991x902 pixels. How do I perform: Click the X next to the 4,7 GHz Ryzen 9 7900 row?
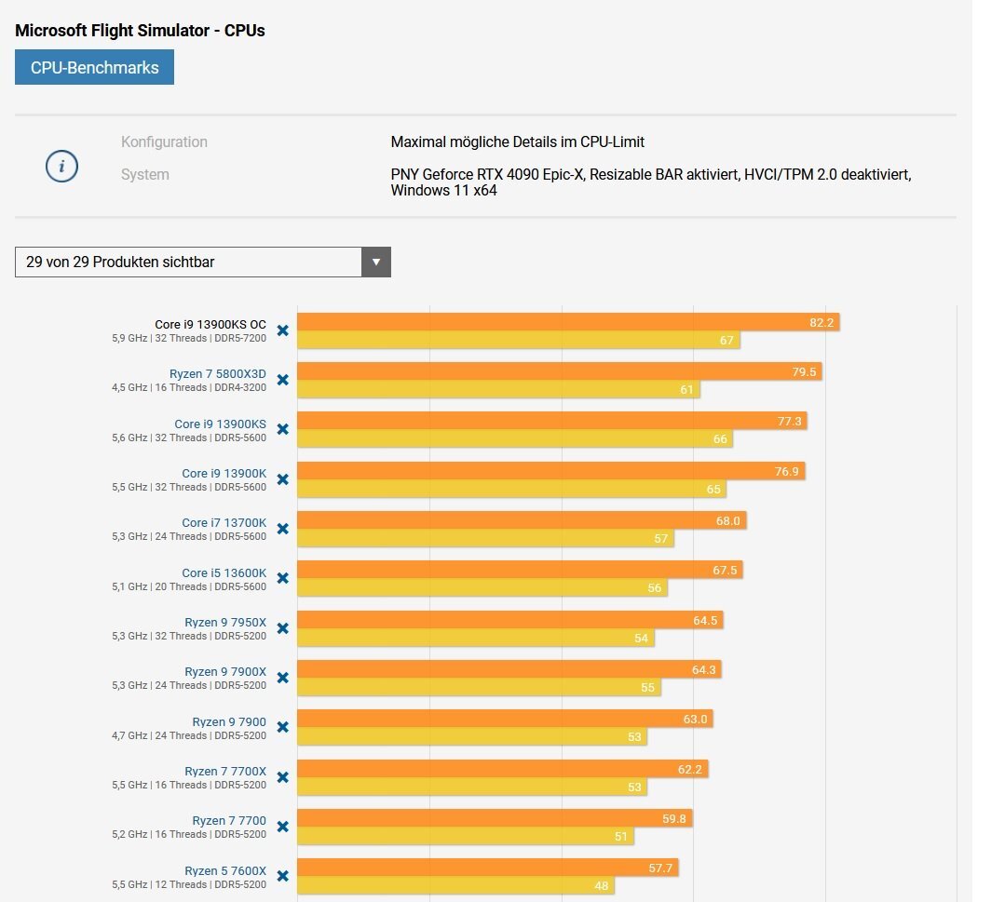283,728
